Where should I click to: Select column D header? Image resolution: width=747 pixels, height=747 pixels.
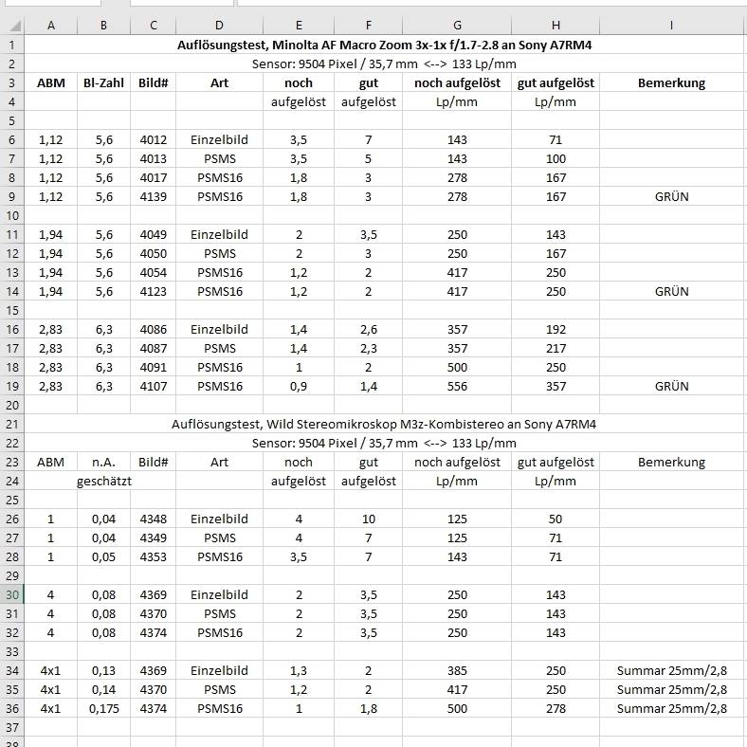coord(219,25)
